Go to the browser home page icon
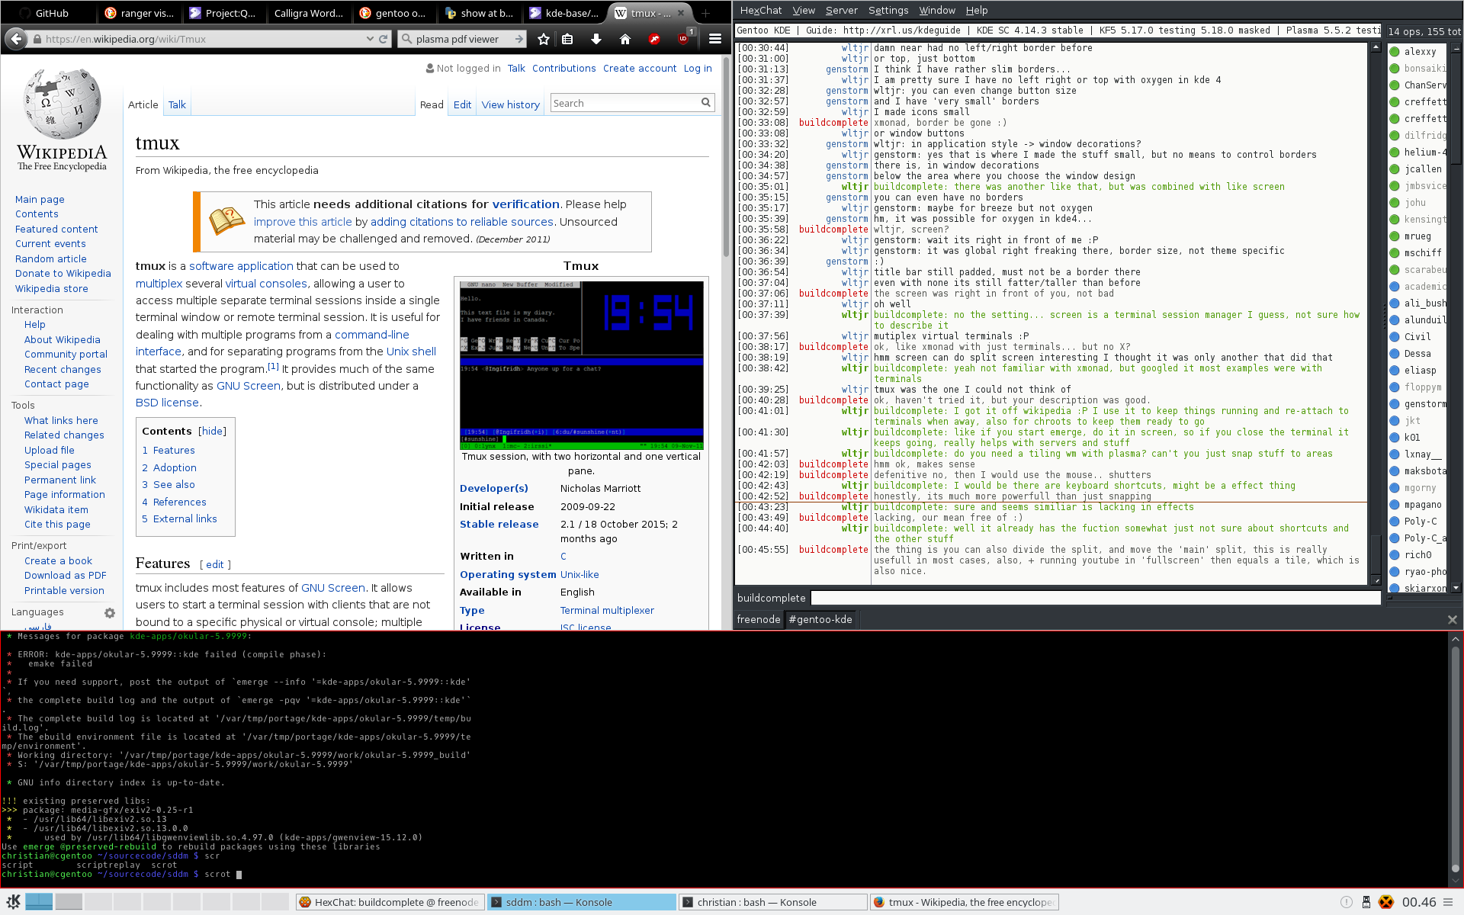This screenshot has height=915, width=1464. click(625, 39)
